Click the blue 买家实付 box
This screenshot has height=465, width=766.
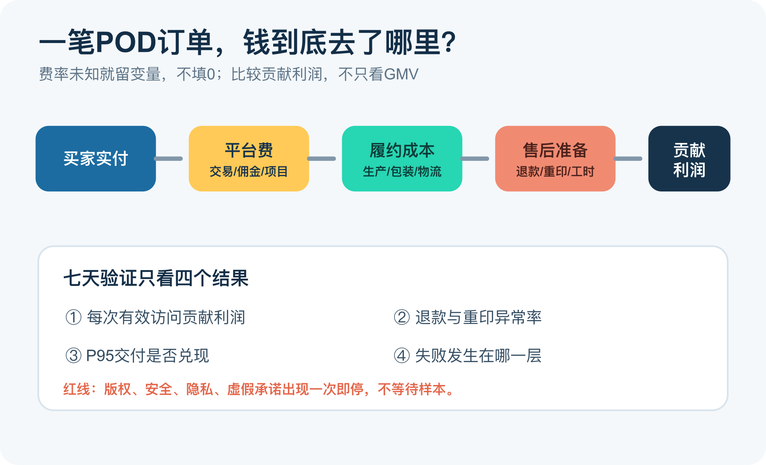pos(96,158)
